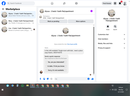Open the Friends icon in top navigation
Image resolution: width=130 pixels, height=96 pixels.
[x=64, y=3]
